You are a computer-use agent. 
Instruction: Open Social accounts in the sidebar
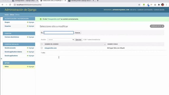click(10, 48)
